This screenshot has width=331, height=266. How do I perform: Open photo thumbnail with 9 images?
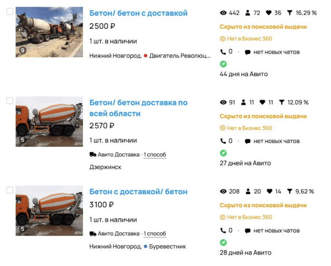pos(49,32)
